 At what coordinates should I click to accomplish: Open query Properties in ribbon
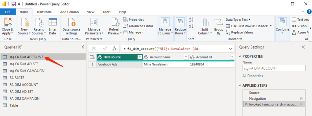(134, 20)
